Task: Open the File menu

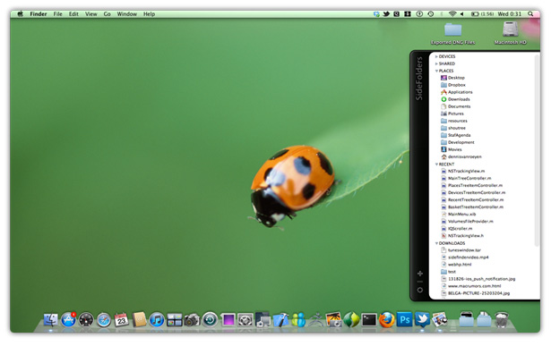Action: point(57,14)
